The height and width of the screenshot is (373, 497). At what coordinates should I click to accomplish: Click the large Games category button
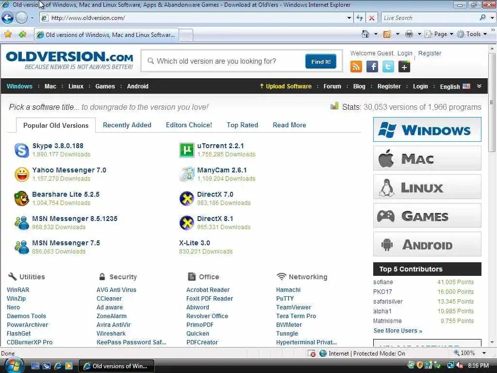pyautogui.click(x=427, y=216)
